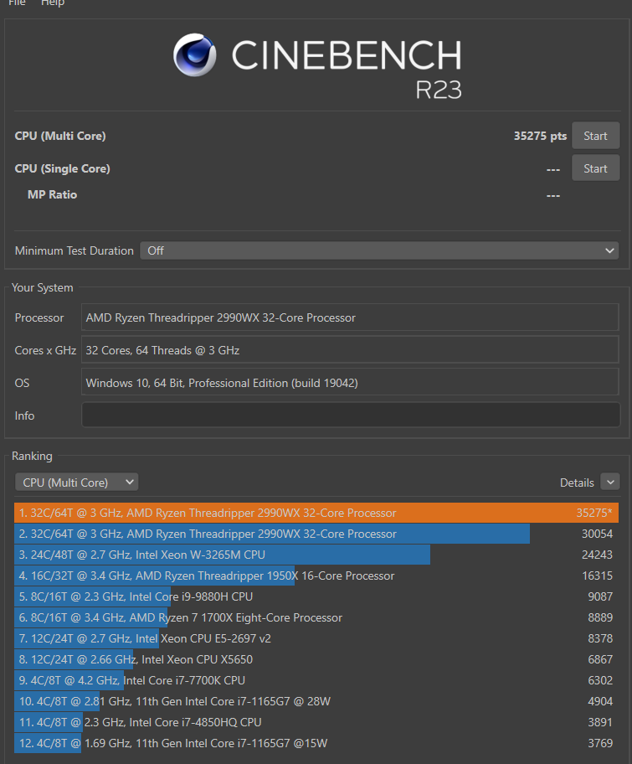Start the CPU Single Core test
Image resolution: width=632 pixels, height=764 pixels.
(595, 168)
